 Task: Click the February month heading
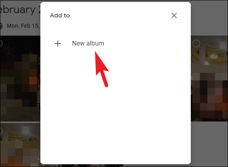pyautogui.click(x=19, y=10)
